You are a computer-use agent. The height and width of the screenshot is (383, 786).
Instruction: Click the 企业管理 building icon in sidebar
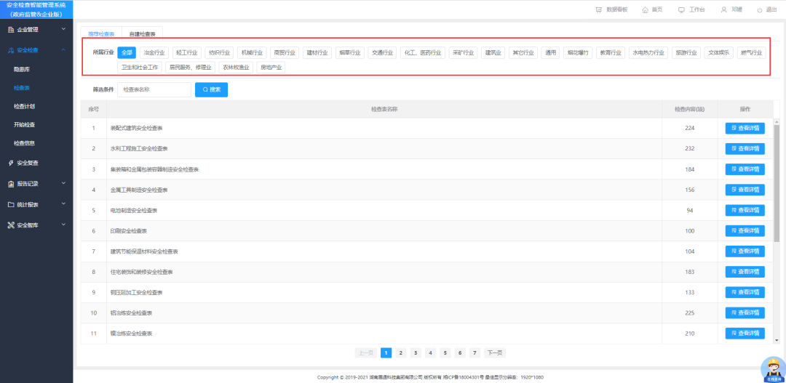11,30
